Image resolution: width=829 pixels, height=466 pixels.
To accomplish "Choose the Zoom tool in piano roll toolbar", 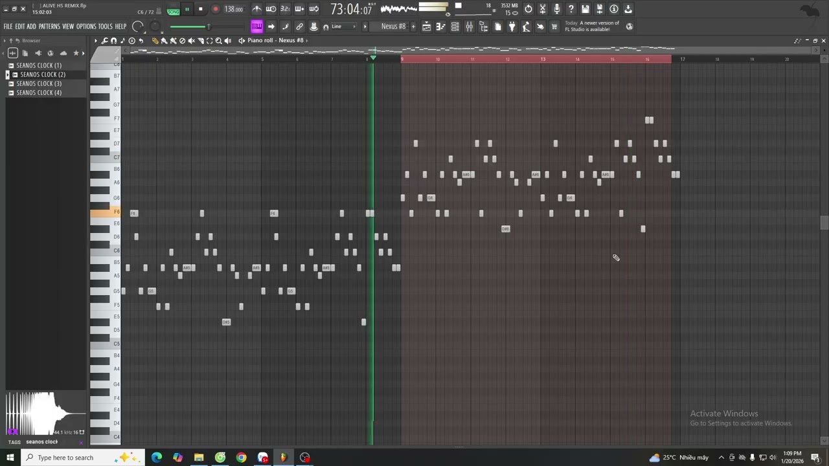I will 218,40.
